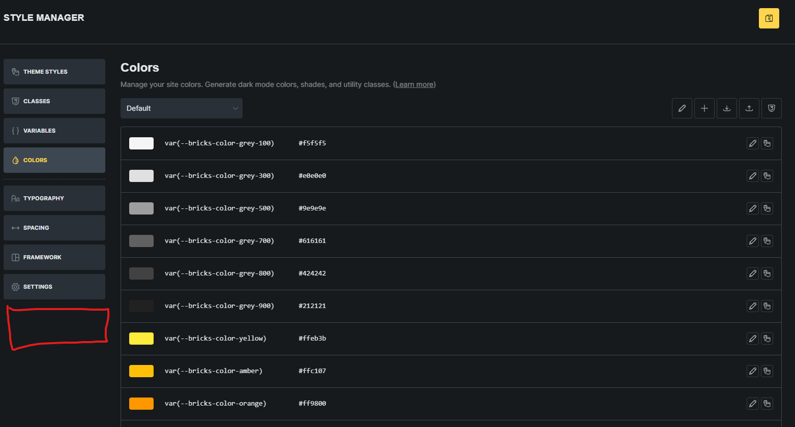
Task: Edit the grey-100 color with its pencil icon
Action: click(752, 143)
